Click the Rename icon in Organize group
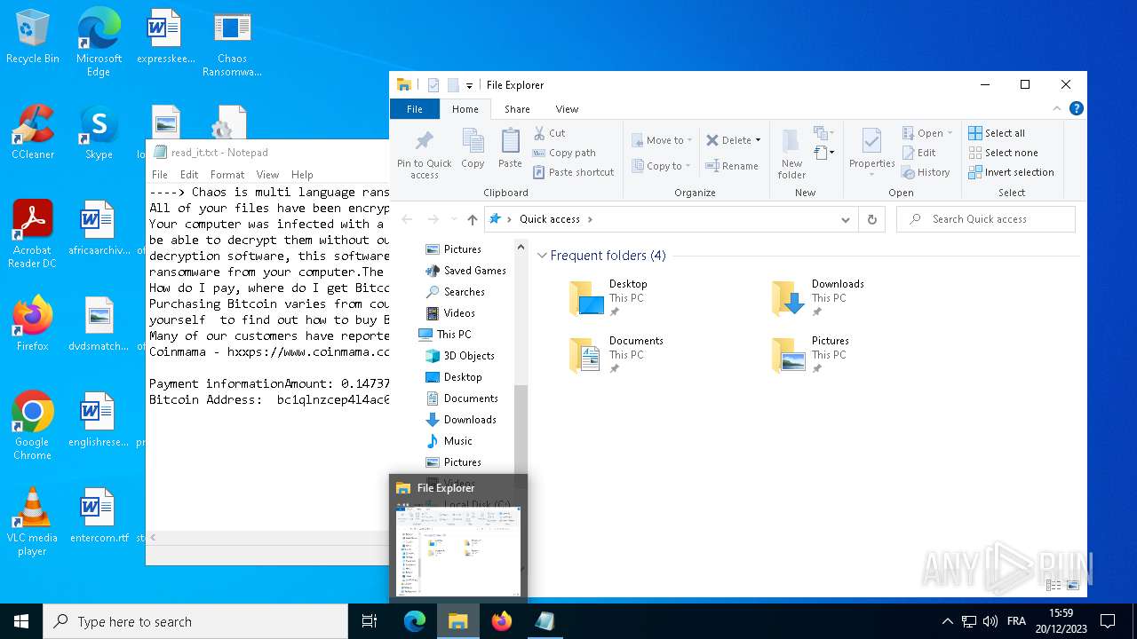 click(x=712, y=166)
